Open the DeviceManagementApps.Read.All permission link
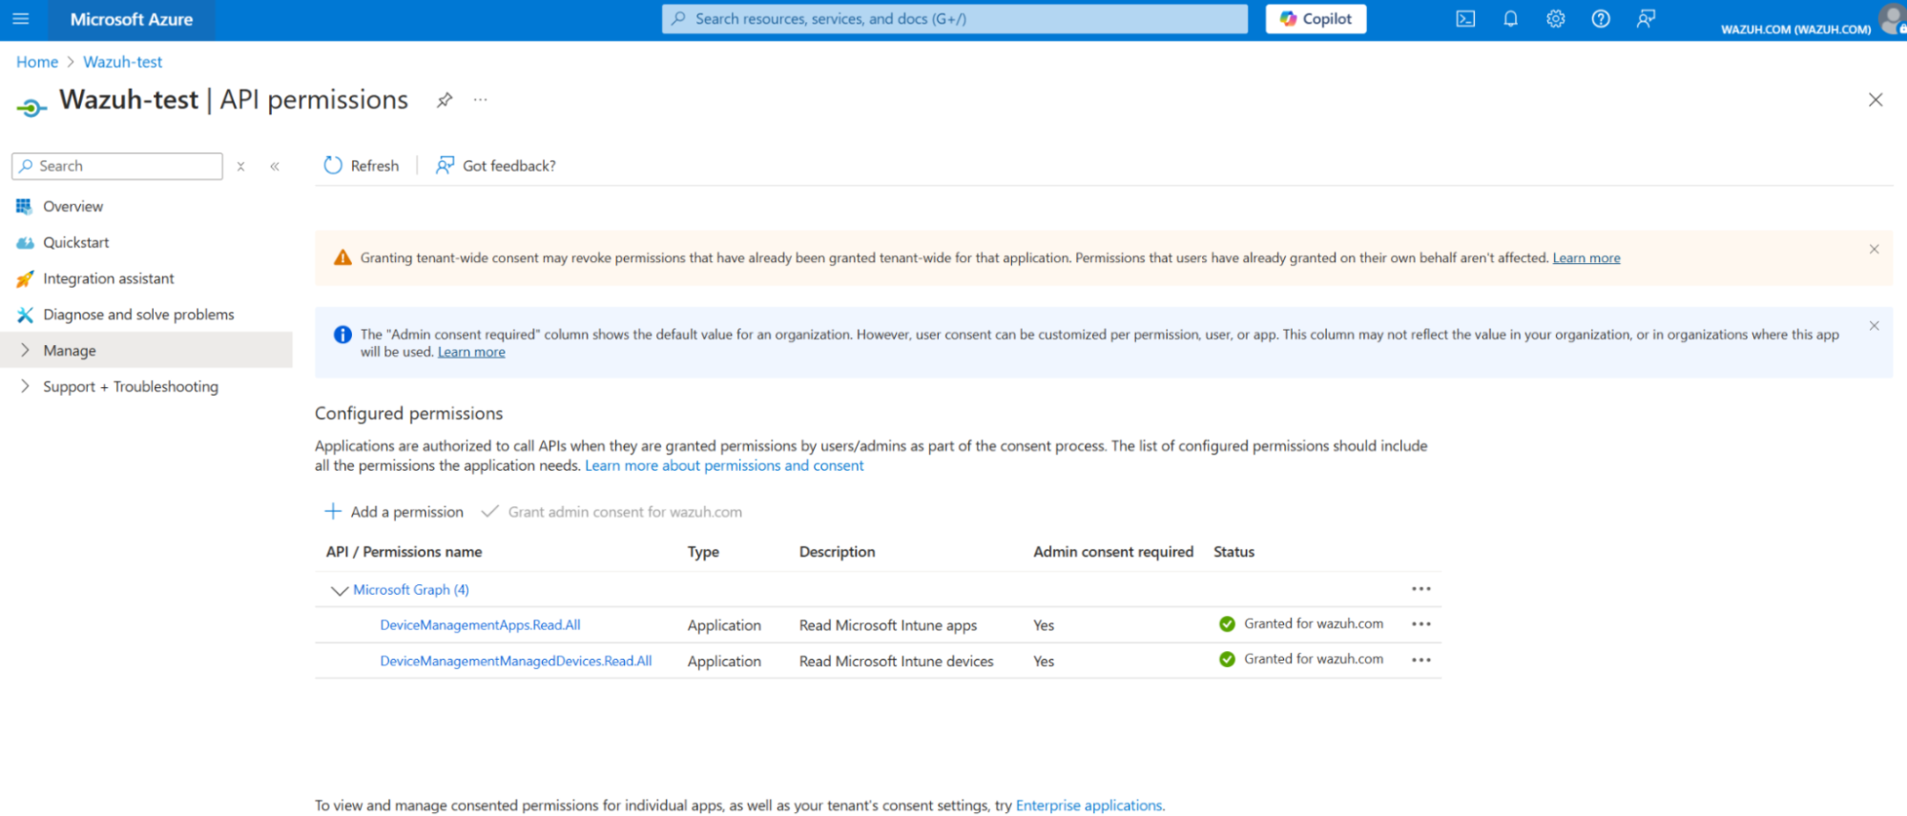 [x=480, y=625]
